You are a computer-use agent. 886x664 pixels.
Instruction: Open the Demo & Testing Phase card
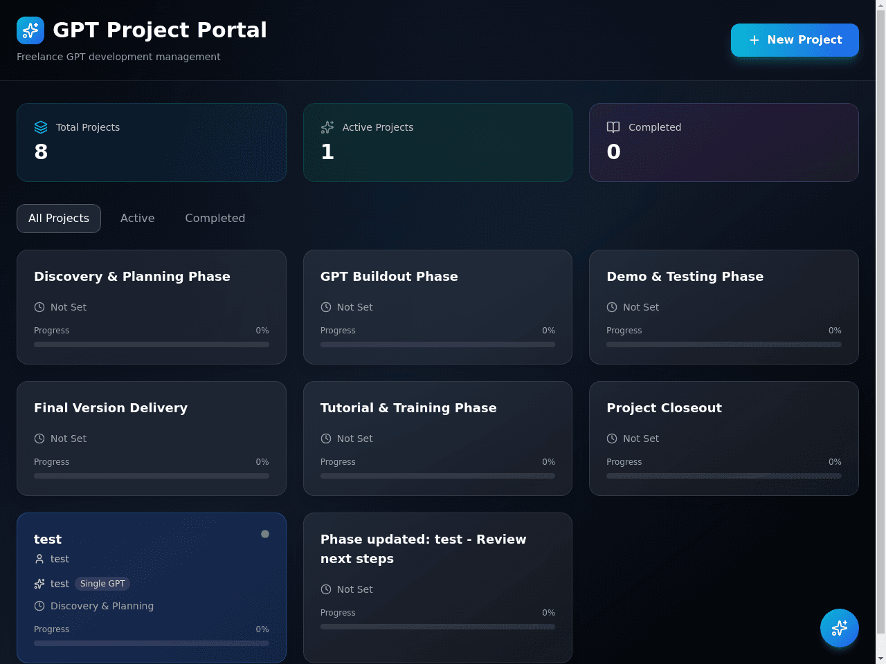tap(724, 307)
